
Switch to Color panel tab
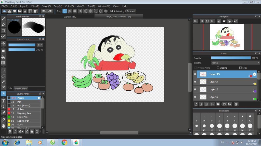tap(10, 88)
